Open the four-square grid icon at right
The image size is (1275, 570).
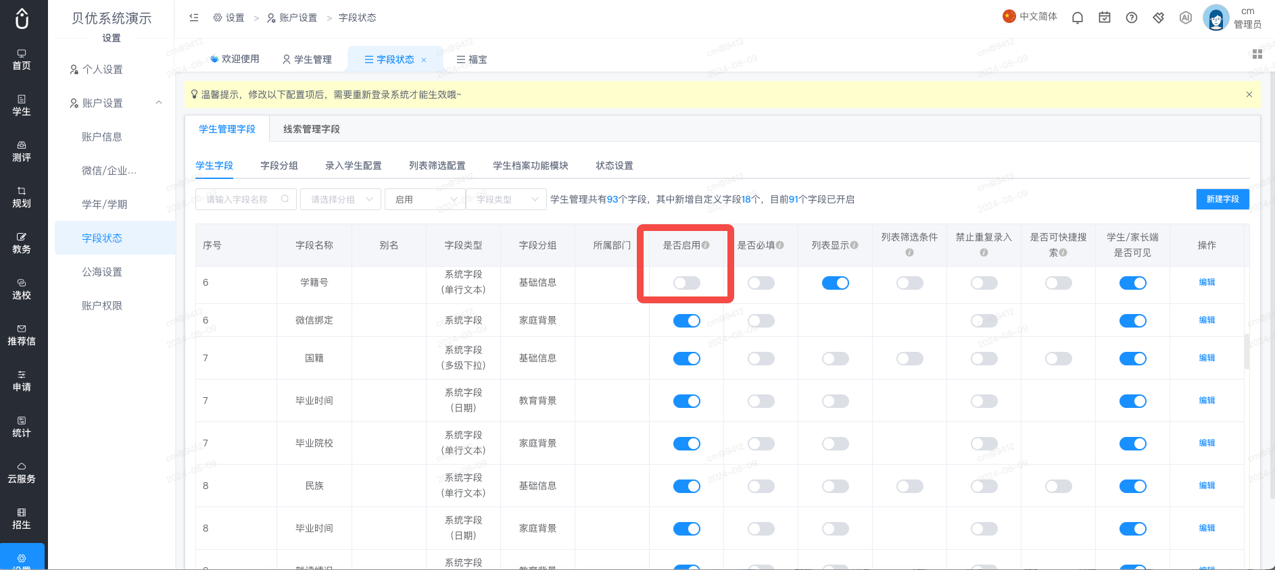click(x=1257, y=54)
